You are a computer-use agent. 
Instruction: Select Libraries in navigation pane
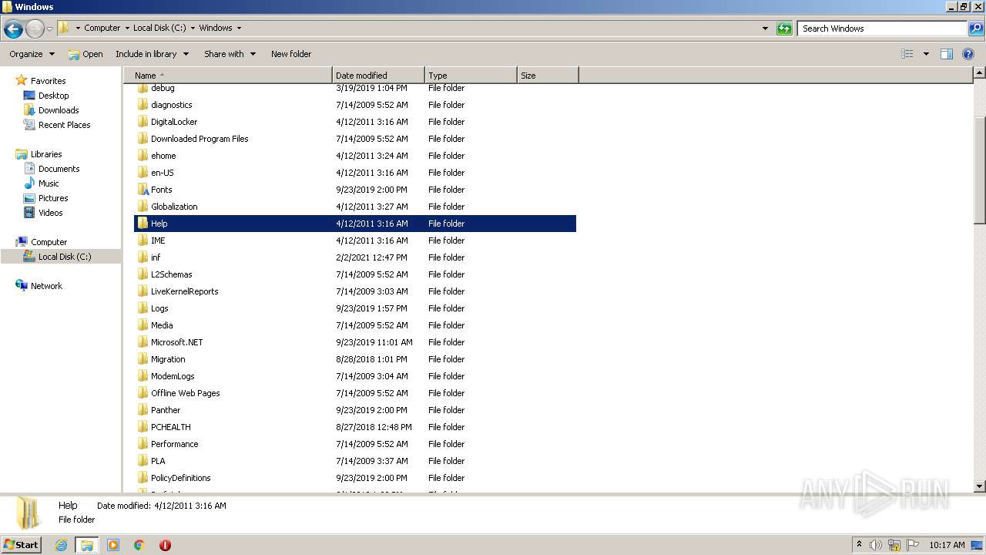[x=46, y=154]
